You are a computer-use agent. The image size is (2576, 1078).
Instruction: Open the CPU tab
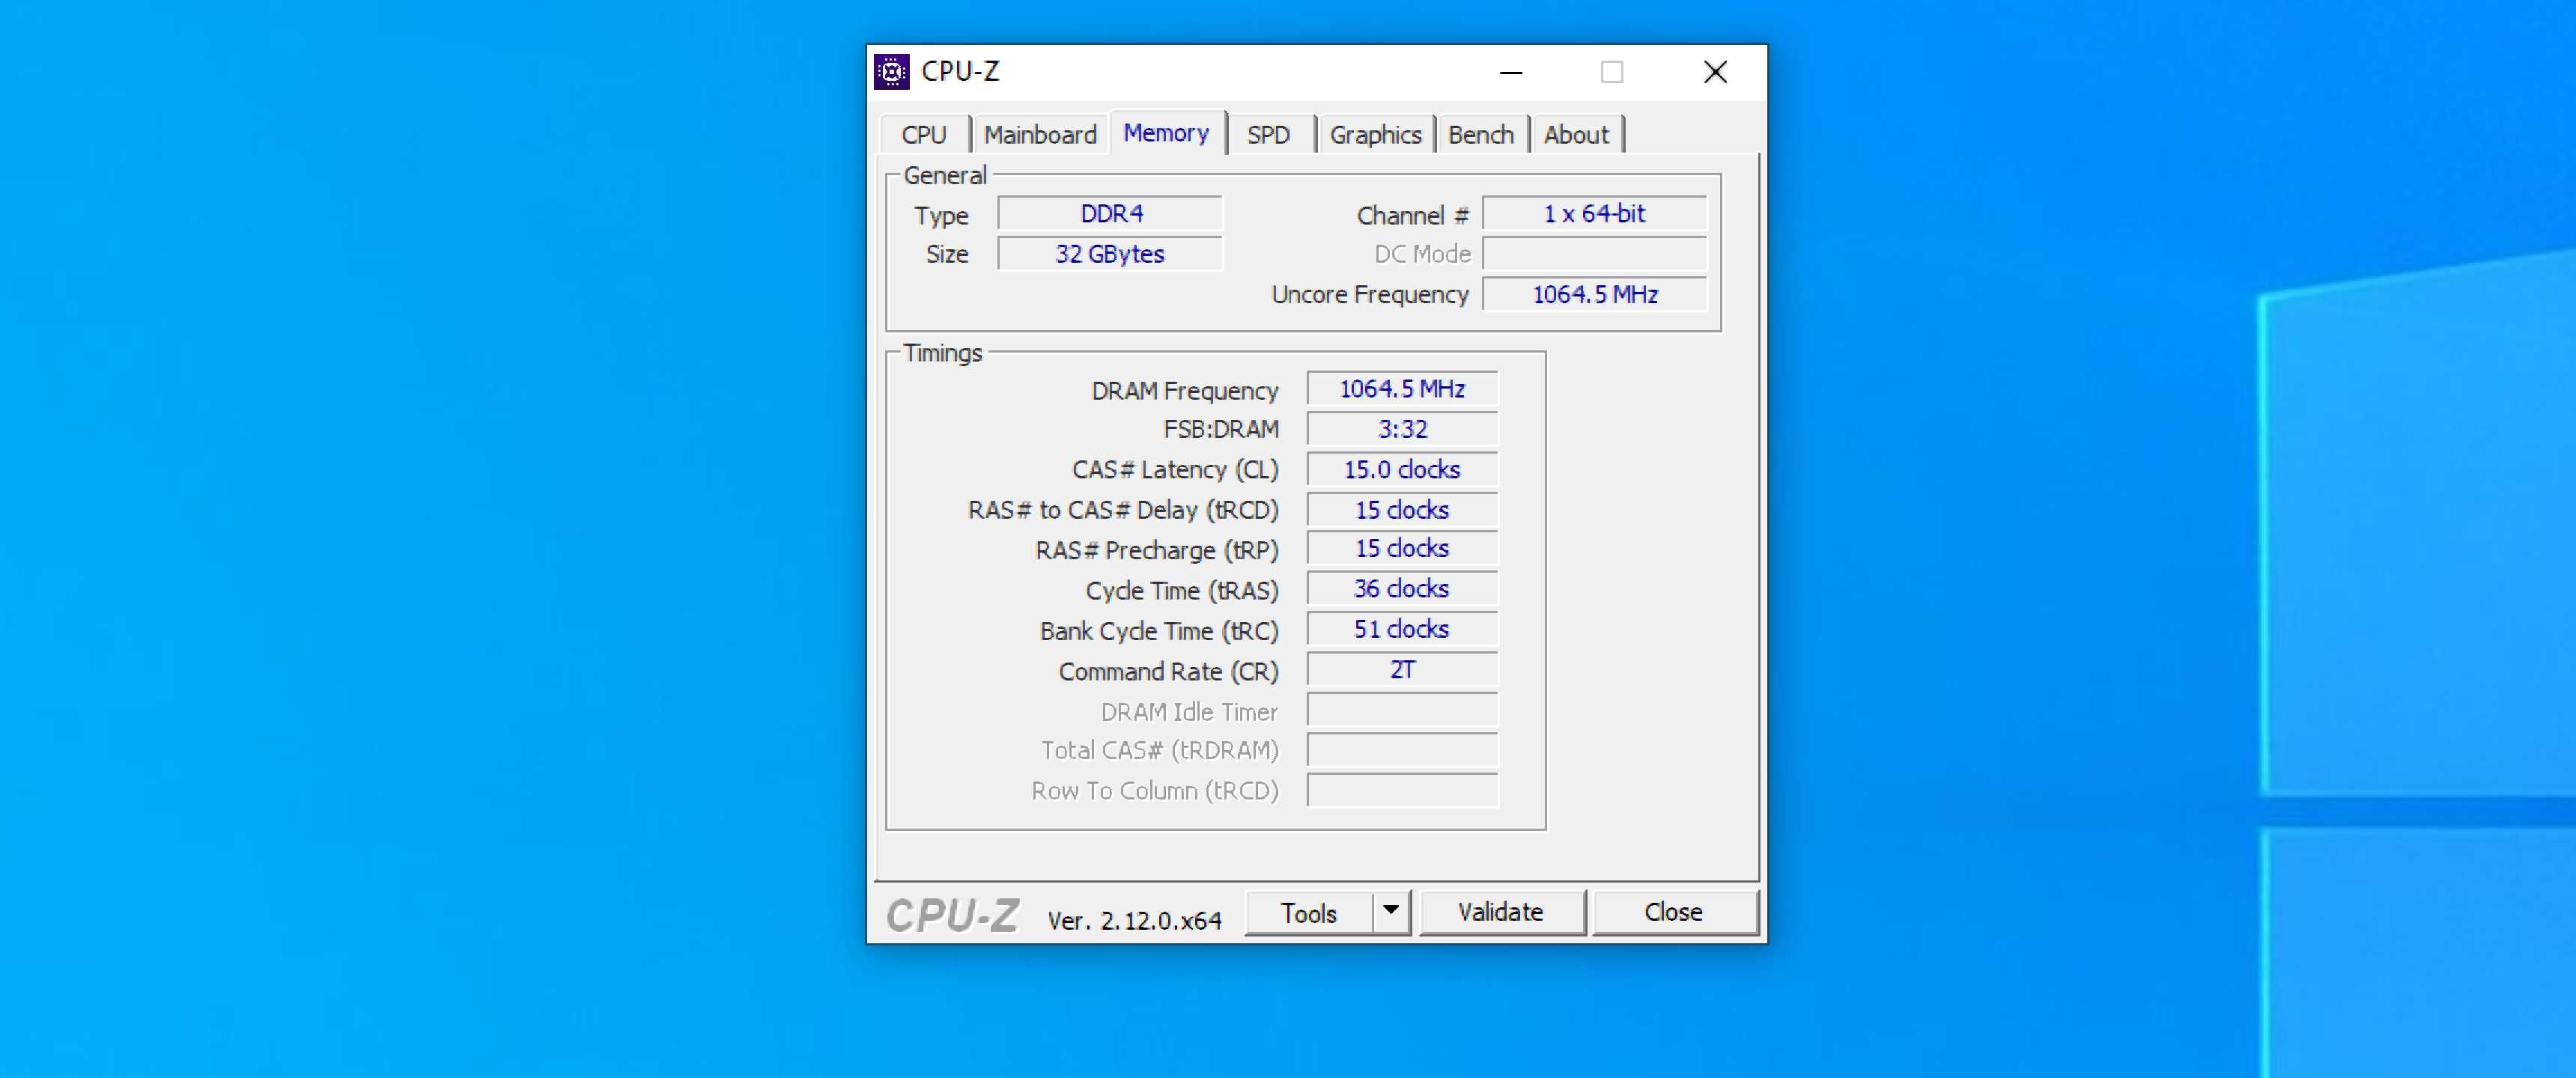point(924,135)
